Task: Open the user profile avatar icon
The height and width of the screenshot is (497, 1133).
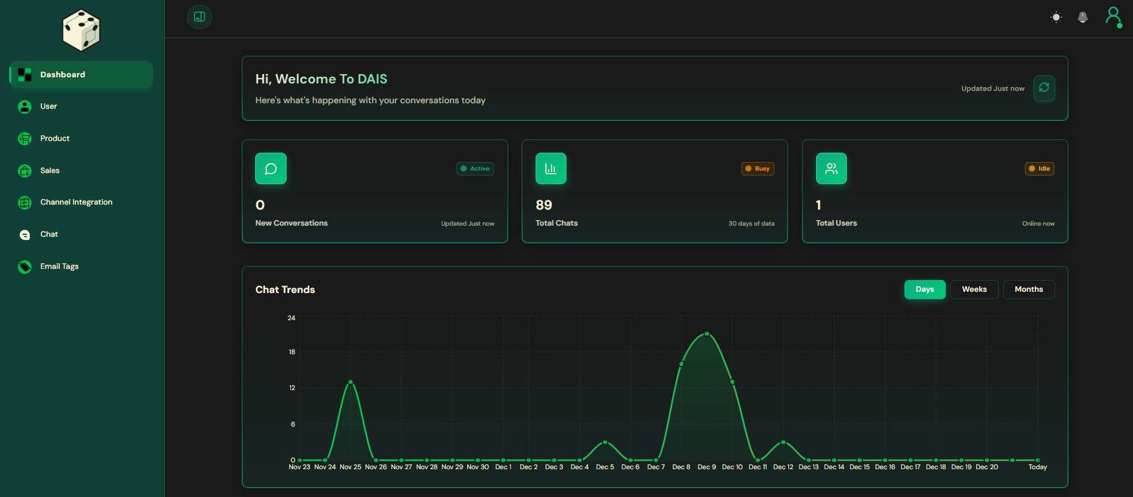Action: coord(1113,16)
